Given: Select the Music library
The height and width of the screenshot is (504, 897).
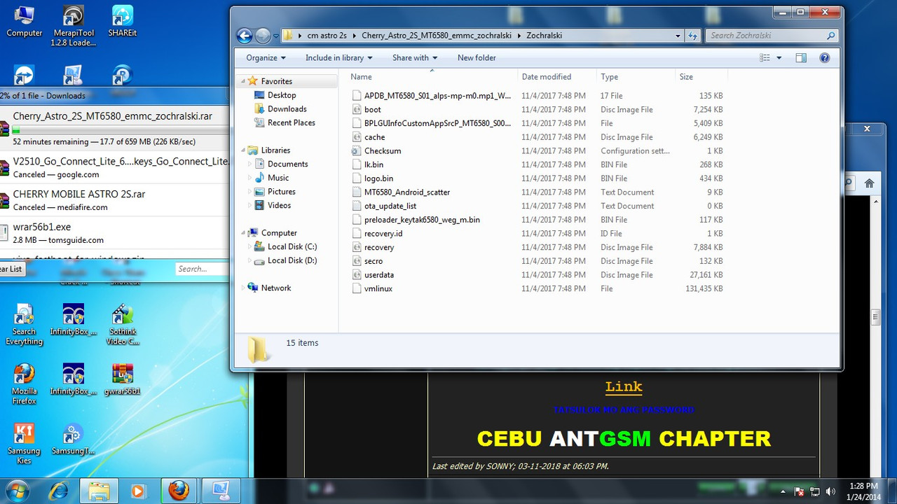Looking at the screenshot, I should (x=278, y=178).
